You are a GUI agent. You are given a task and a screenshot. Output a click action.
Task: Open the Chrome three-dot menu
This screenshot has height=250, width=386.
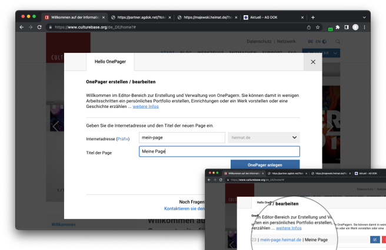[x=364, y=27]
